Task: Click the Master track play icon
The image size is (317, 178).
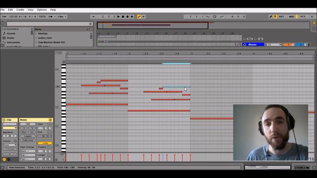Action: [244, 44]
